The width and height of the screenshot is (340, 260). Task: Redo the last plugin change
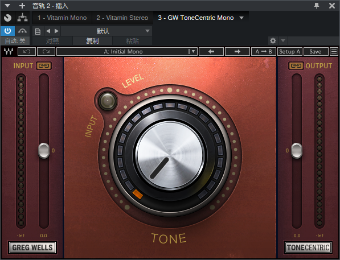point(46,52)
